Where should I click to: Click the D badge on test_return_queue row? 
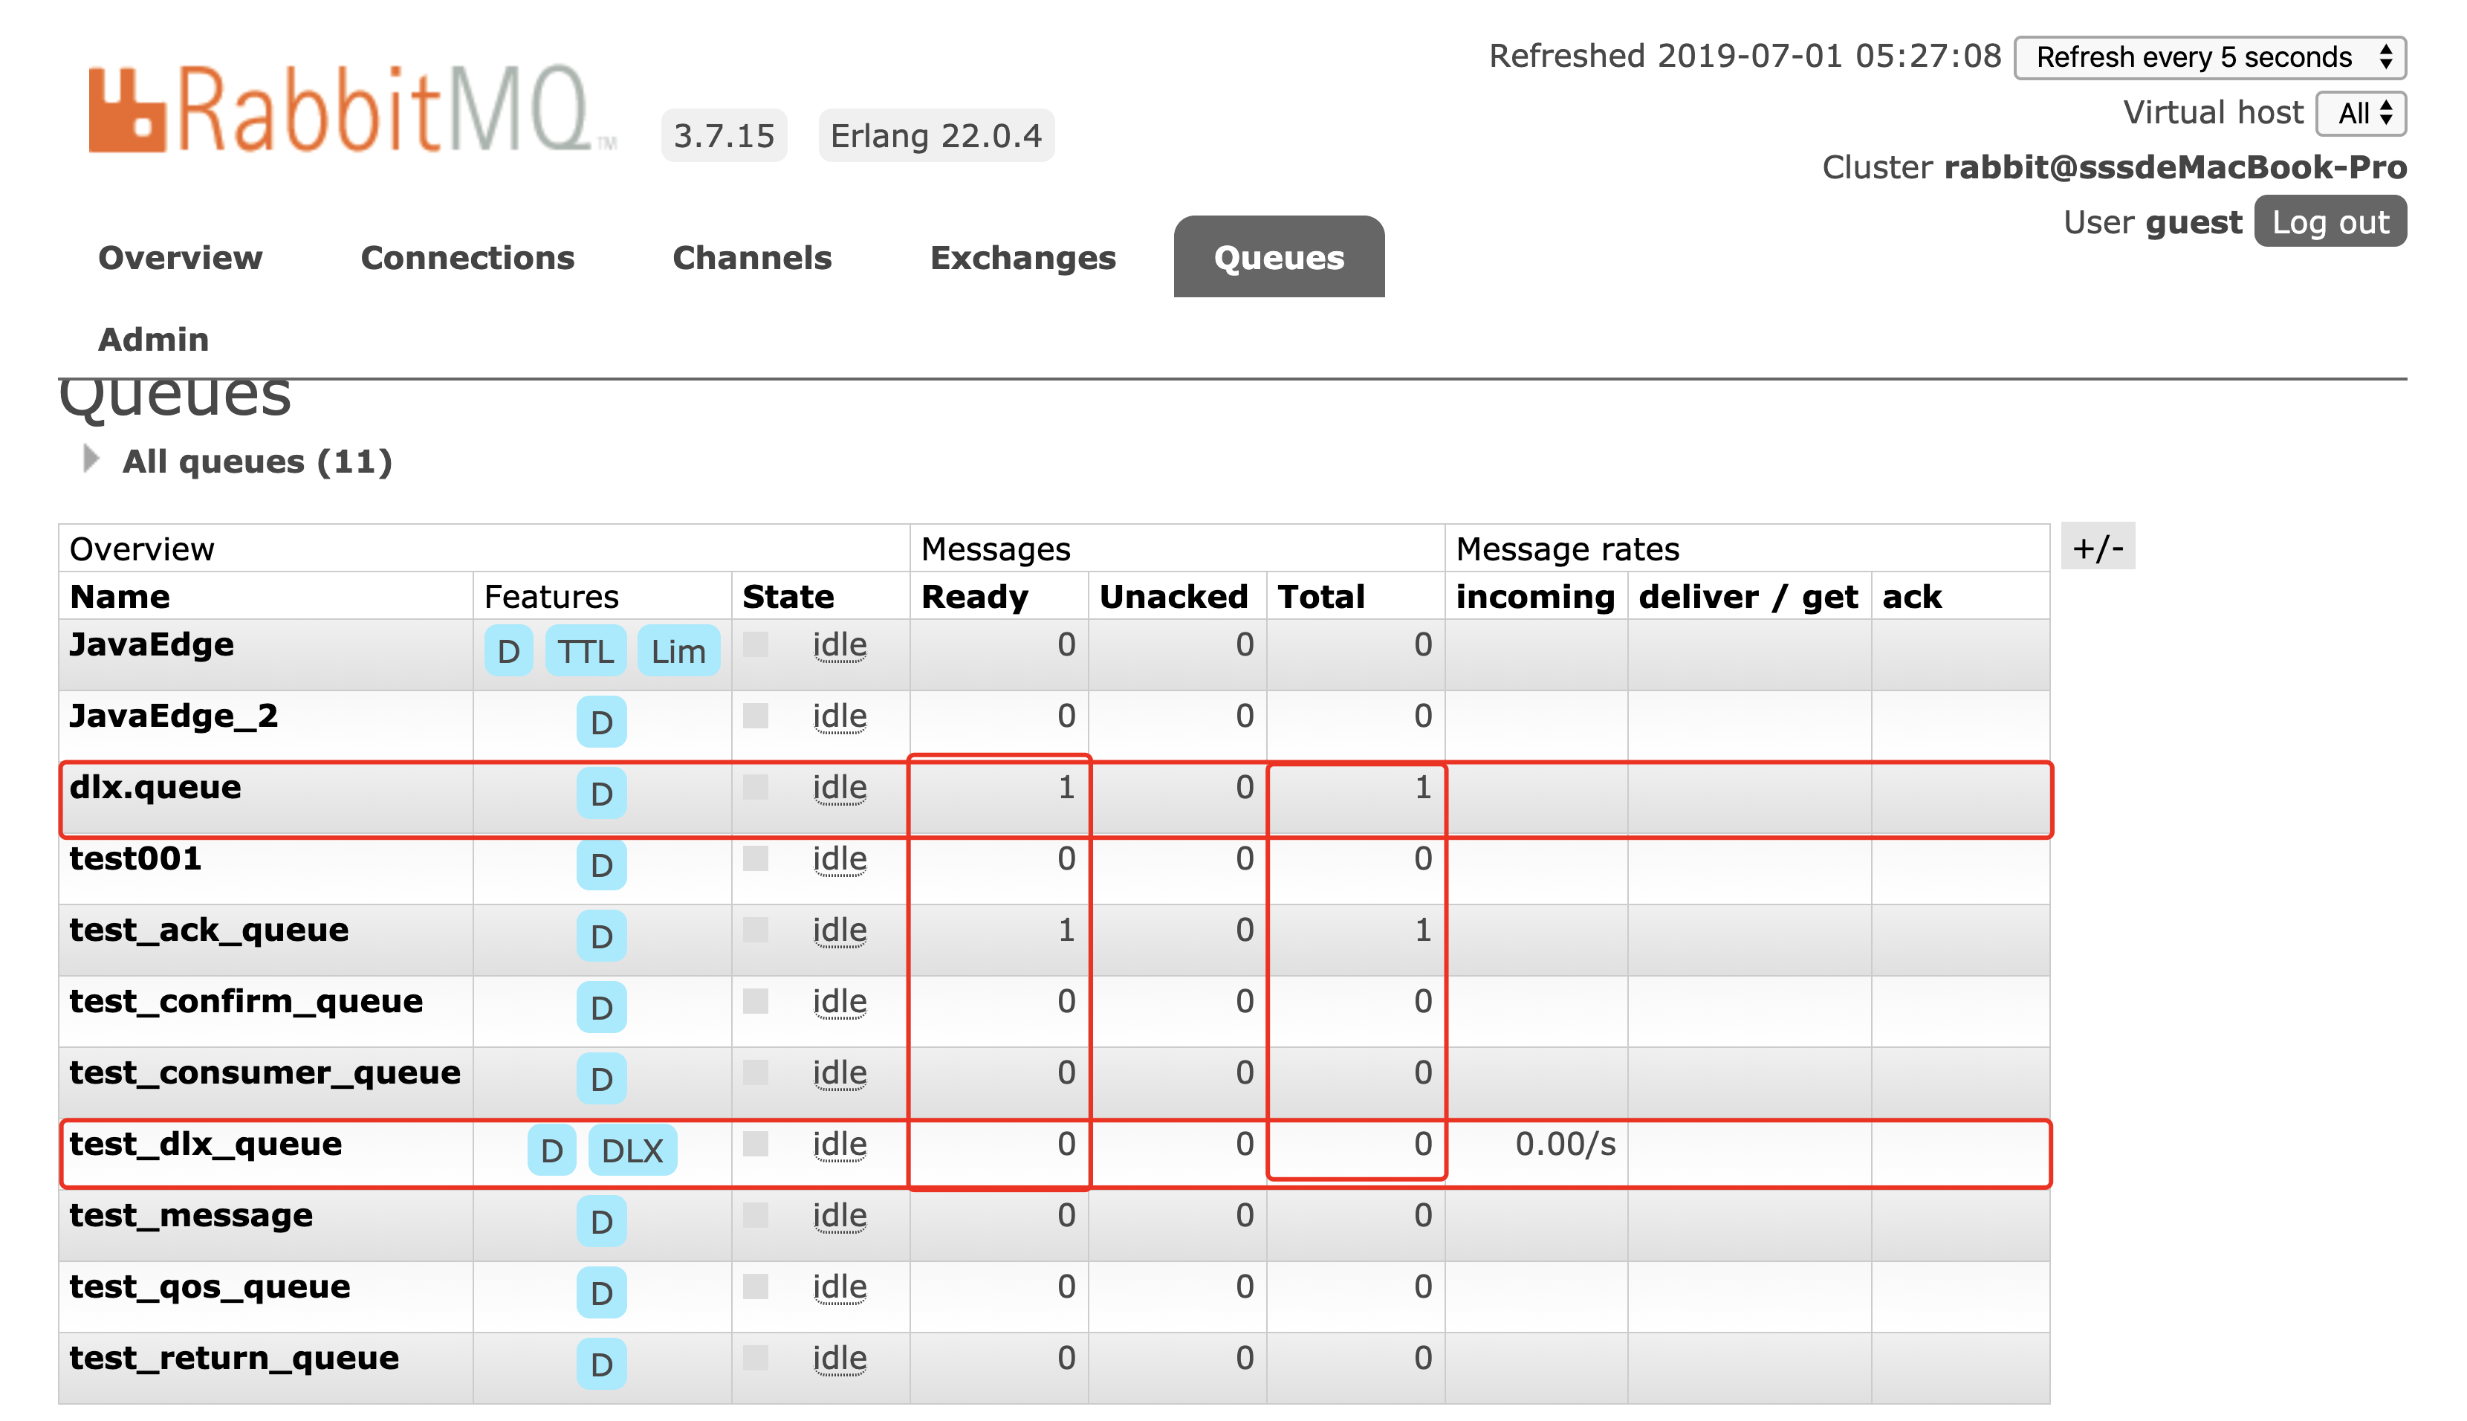coord(601,1365)
